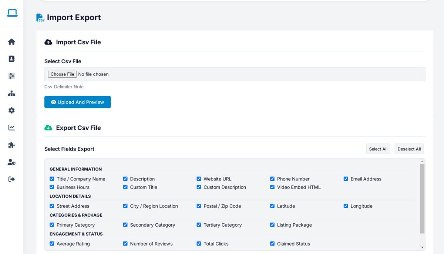Click the eye icon in Upload And Preview
This screenshot has height=254, width=444.
click(54, 102)
